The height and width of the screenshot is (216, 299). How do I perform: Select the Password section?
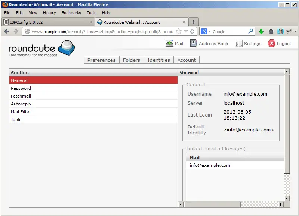(x=21, y=88)
